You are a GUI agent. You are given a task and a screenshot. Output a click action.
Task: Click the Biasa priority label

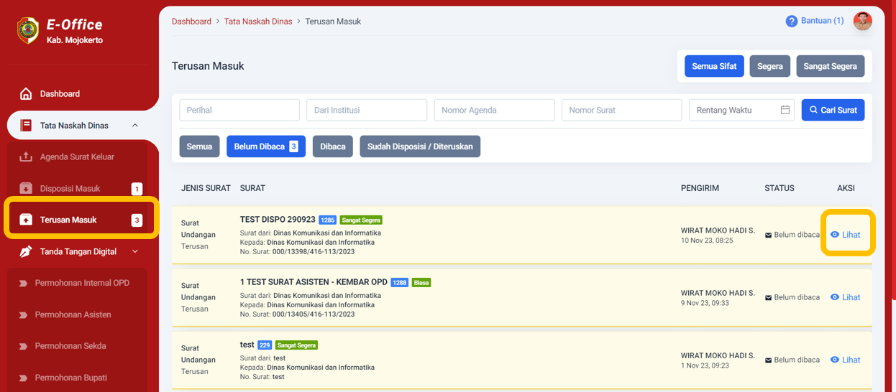[421, 283]
